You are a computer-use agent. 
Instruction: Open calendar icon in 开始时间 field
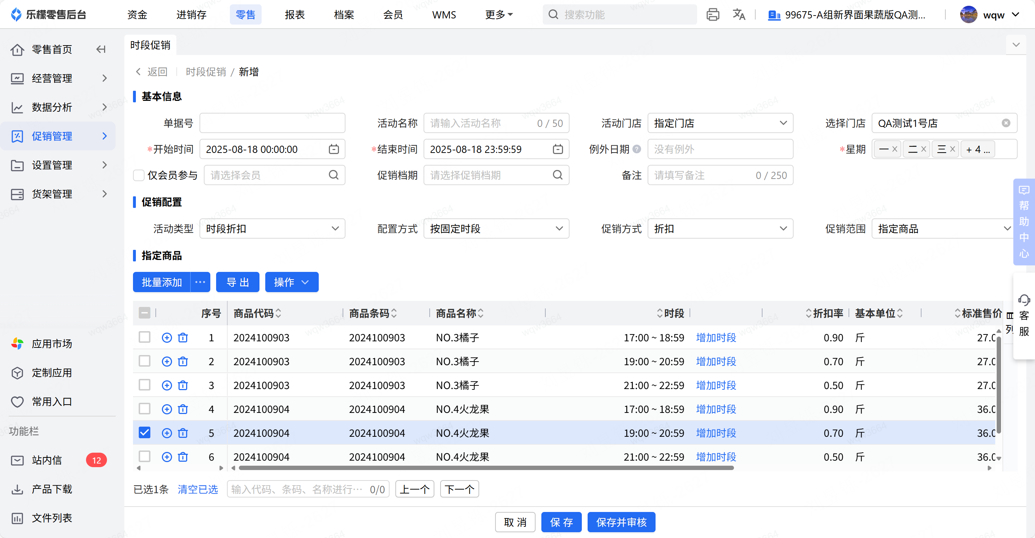(334, 149)
